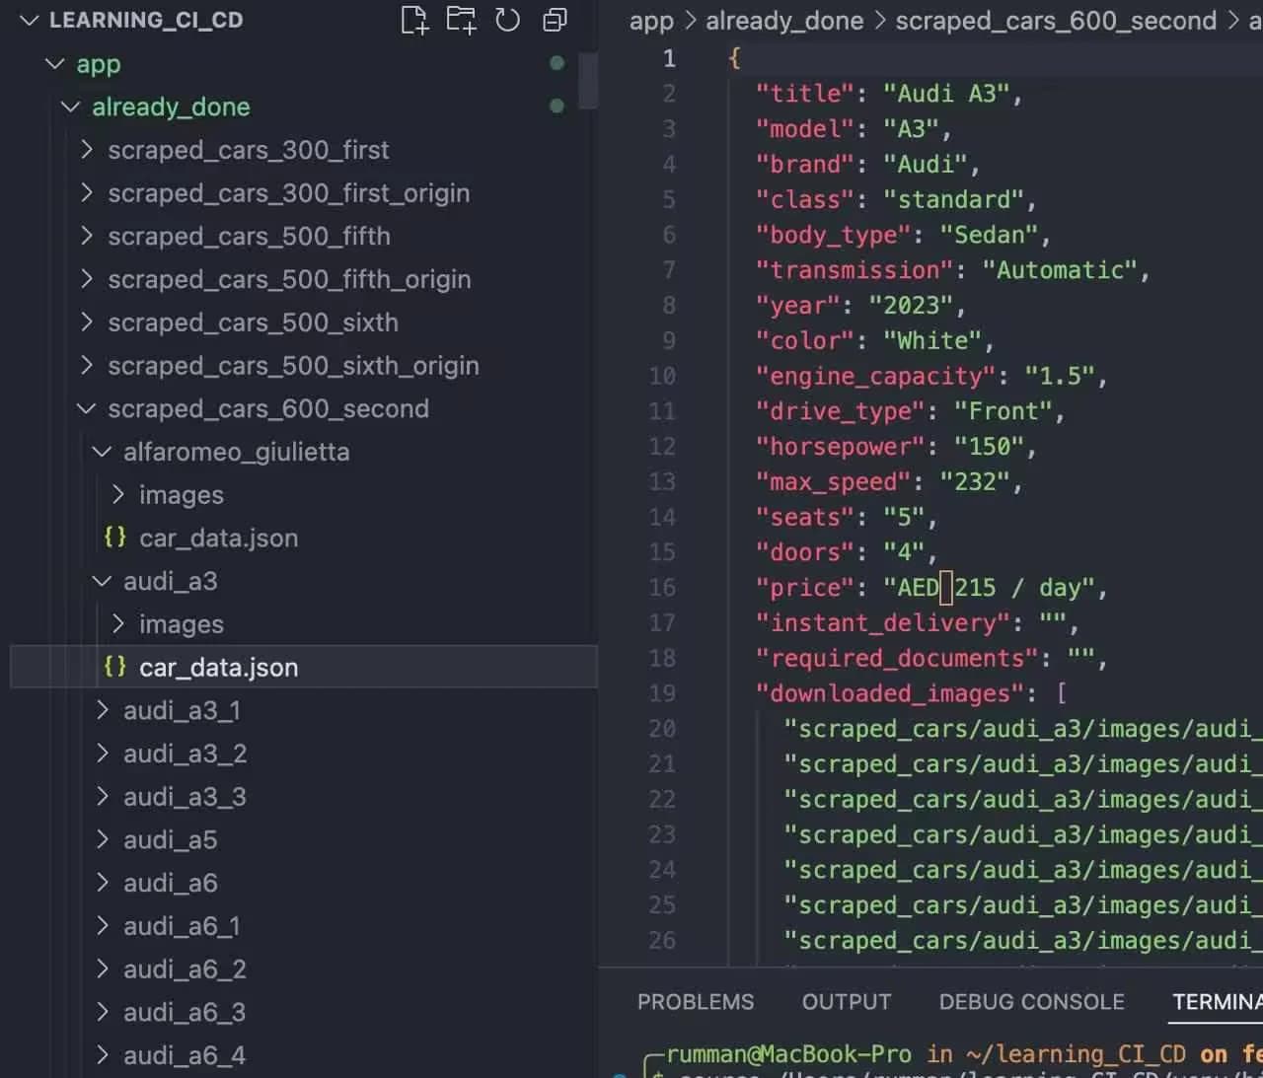1263x1078 pixels.
Task: Expand the audi_a5 folder chevron
Action: point(103,839)
